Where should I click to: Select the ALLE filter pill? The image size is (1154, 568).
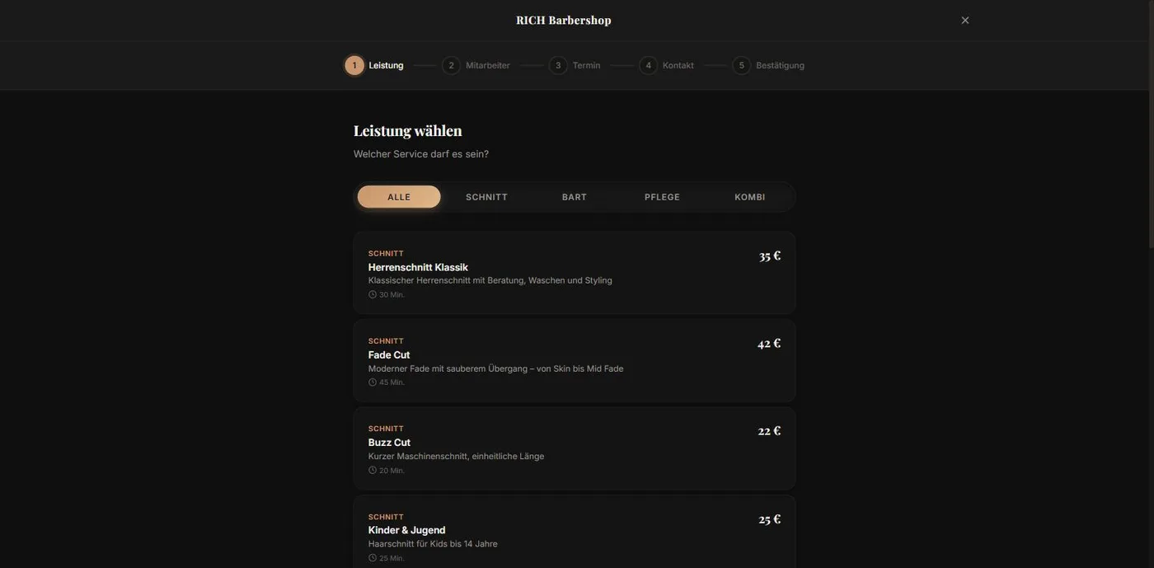coord(399,197)
